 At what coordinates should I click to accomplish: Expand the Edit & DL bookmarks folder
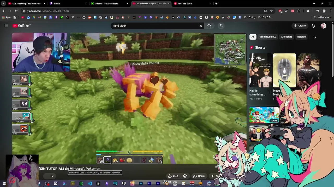[x=265, y=17]
